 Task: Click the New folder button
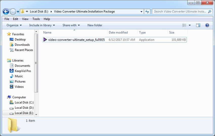point(95,25)
